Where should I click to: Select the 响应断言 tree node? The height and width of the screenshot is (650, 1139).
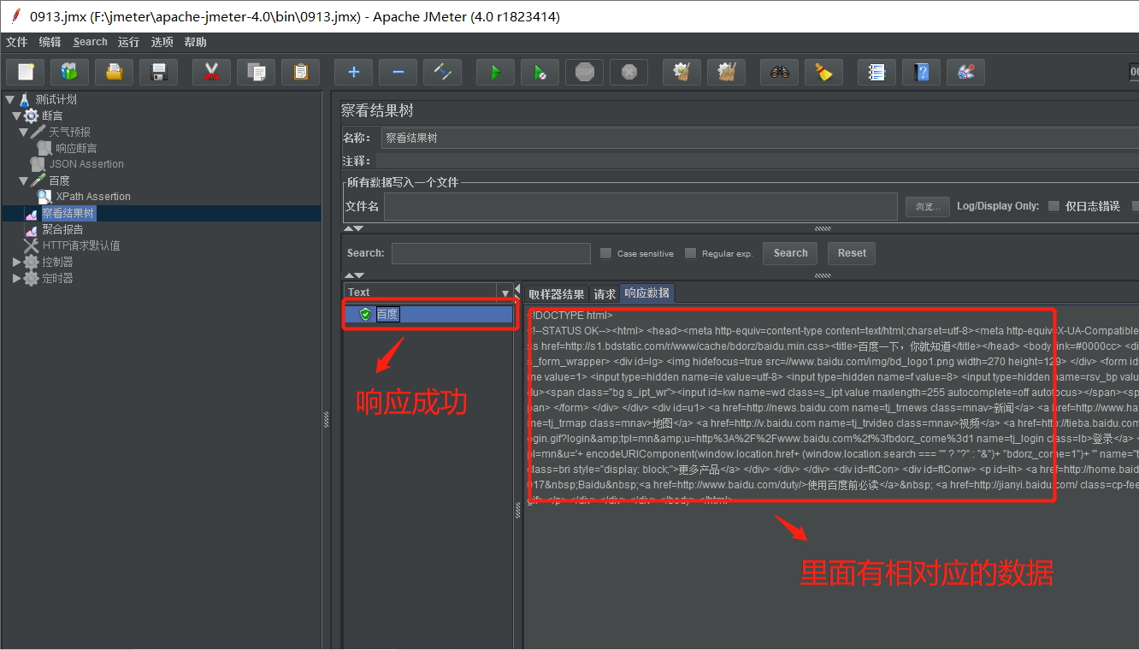pos(76,148)
